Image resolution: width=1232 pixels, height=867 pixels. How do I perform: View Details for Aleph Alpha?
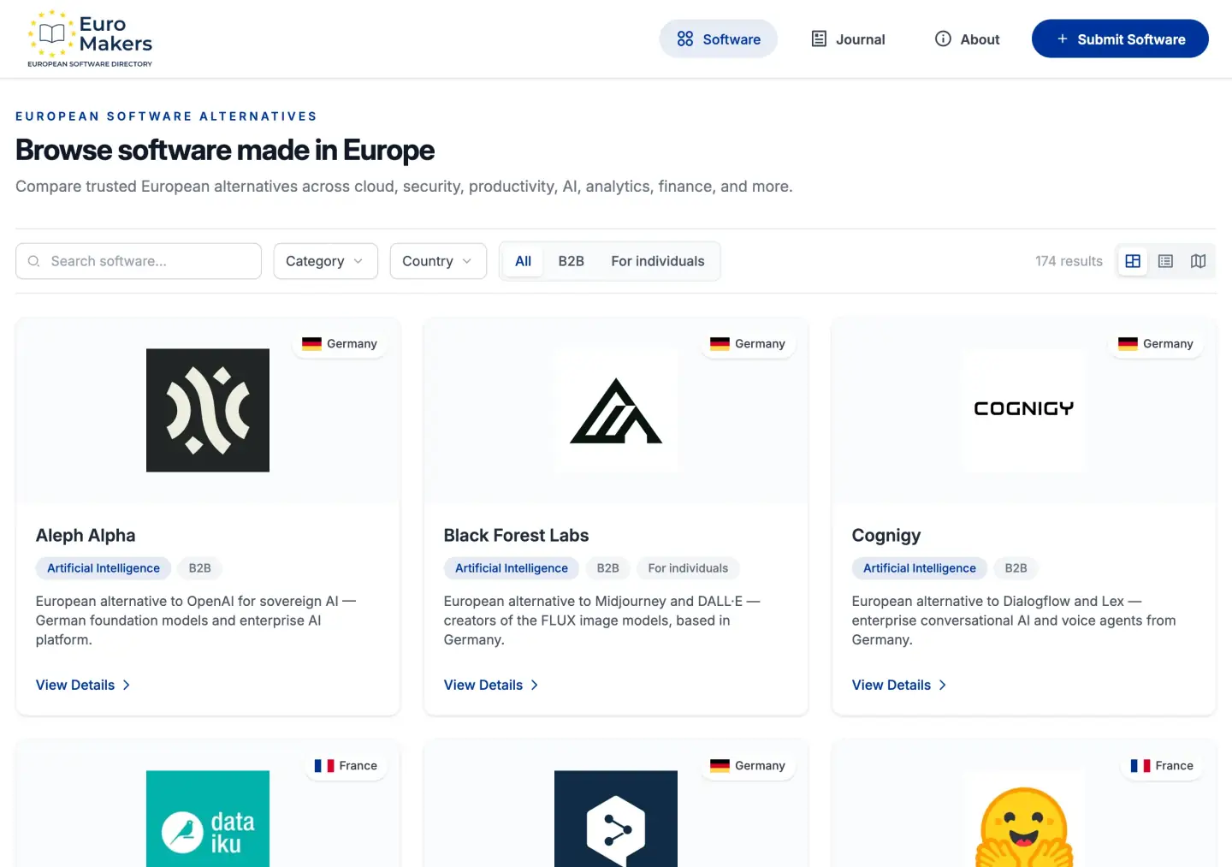pyautogui.click(x=83, y=685)
